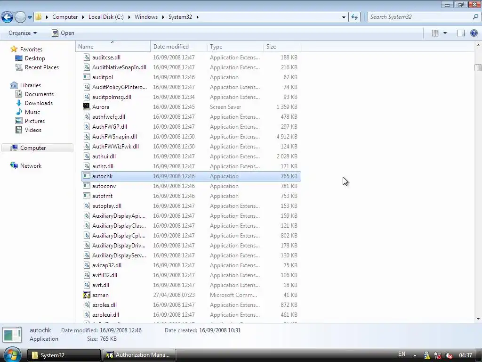Select the auditcse.dll file icon

[87, 57]
